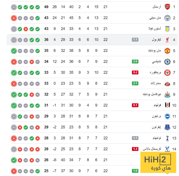Open the Crystal Palace crest

click(x=167, y=149)
